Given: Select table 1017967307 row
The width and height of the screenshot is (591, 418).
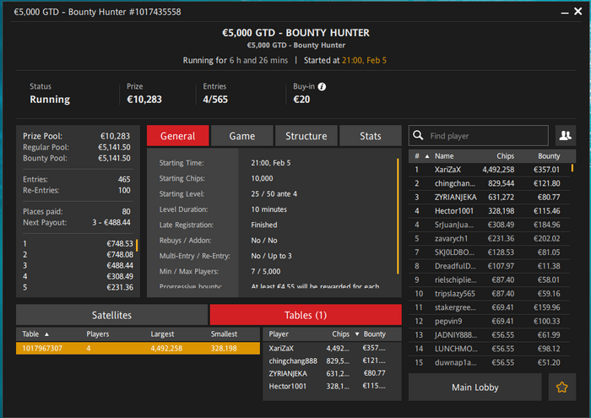Looking at the screenshot, I should coord(138,348).
